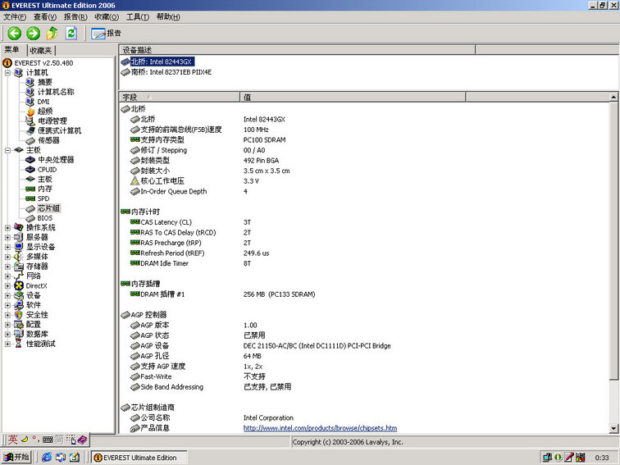The height and width of the screenshot is (465, 620).
Task: Click the 网络 network icon
Action: [x=19, y=276]
